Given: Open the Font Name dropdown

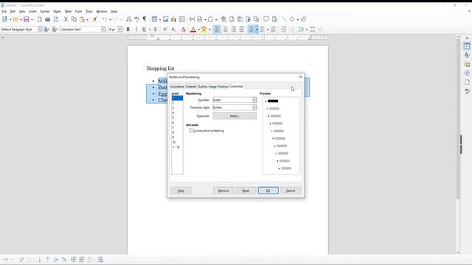Looking at the screenshot, I should tap(103, 29).
